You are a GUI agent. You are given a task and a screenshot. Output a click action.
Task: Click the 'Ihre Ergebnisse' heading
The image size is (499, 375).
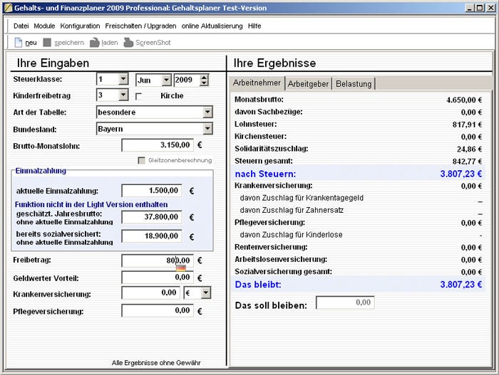[x=274, y=63]
